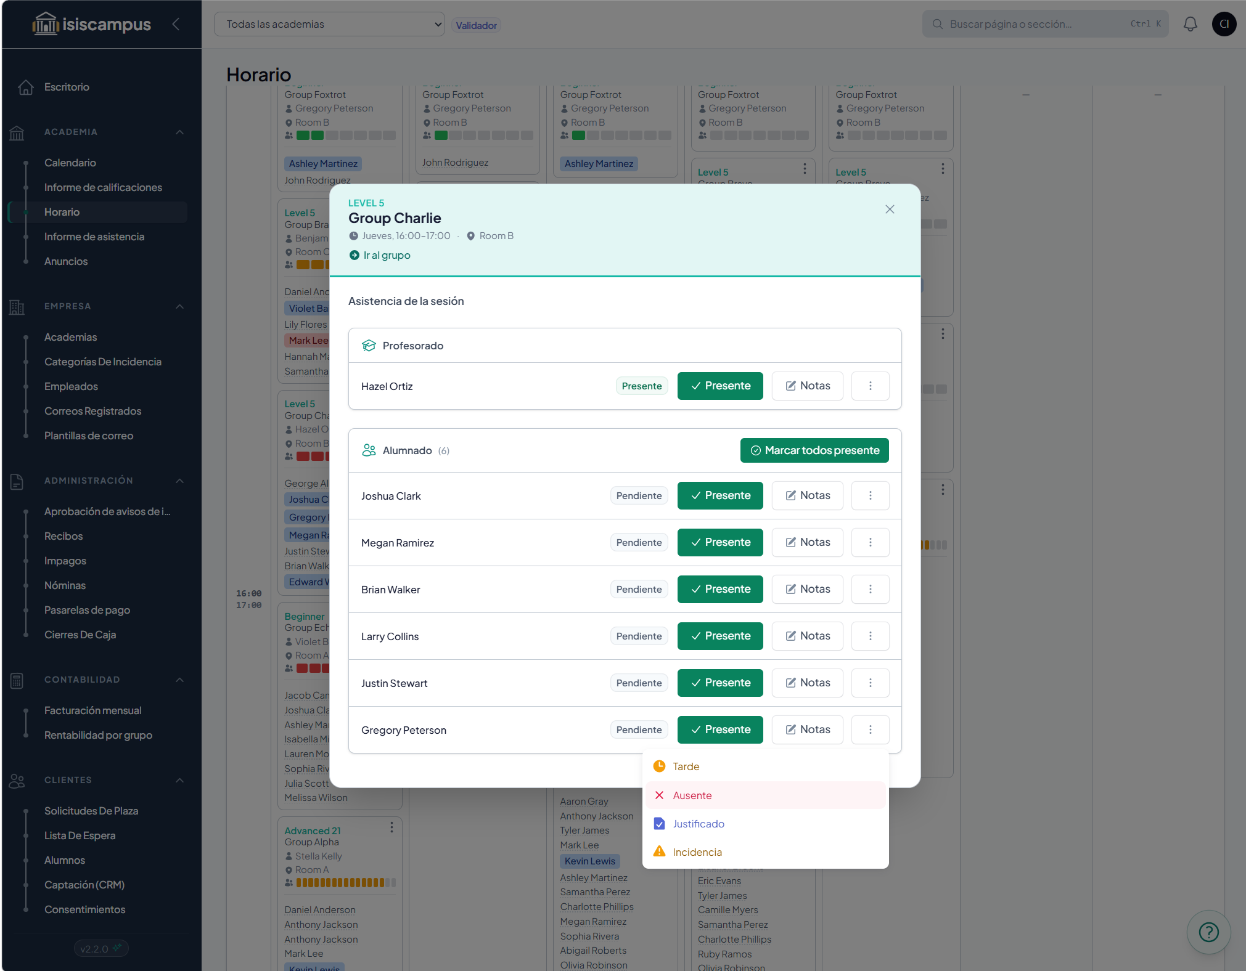Open Notas for Gregory Peterson

pos(807,729)
